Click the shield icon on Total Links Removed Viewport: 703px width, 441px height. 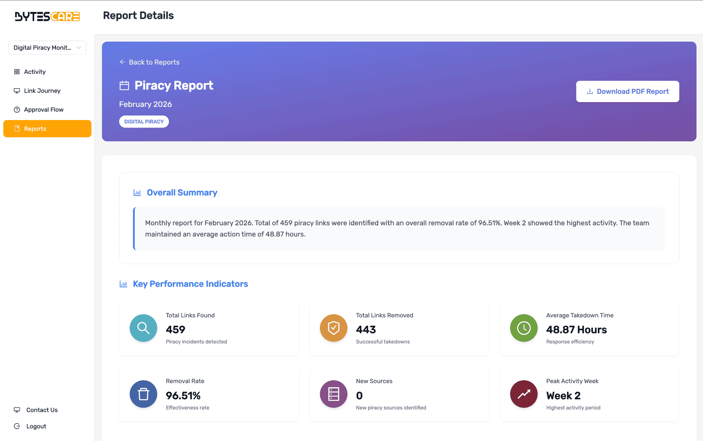click(x=333, y=328)
